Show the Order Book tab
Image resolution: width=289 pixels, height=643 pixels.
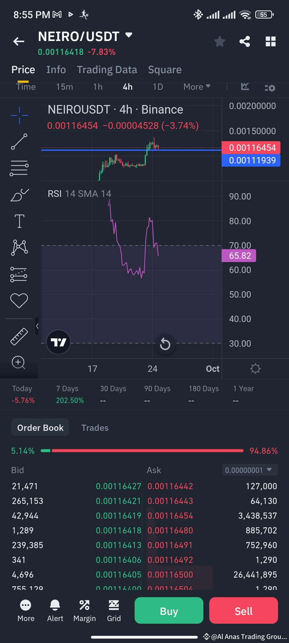coord(40,427)
